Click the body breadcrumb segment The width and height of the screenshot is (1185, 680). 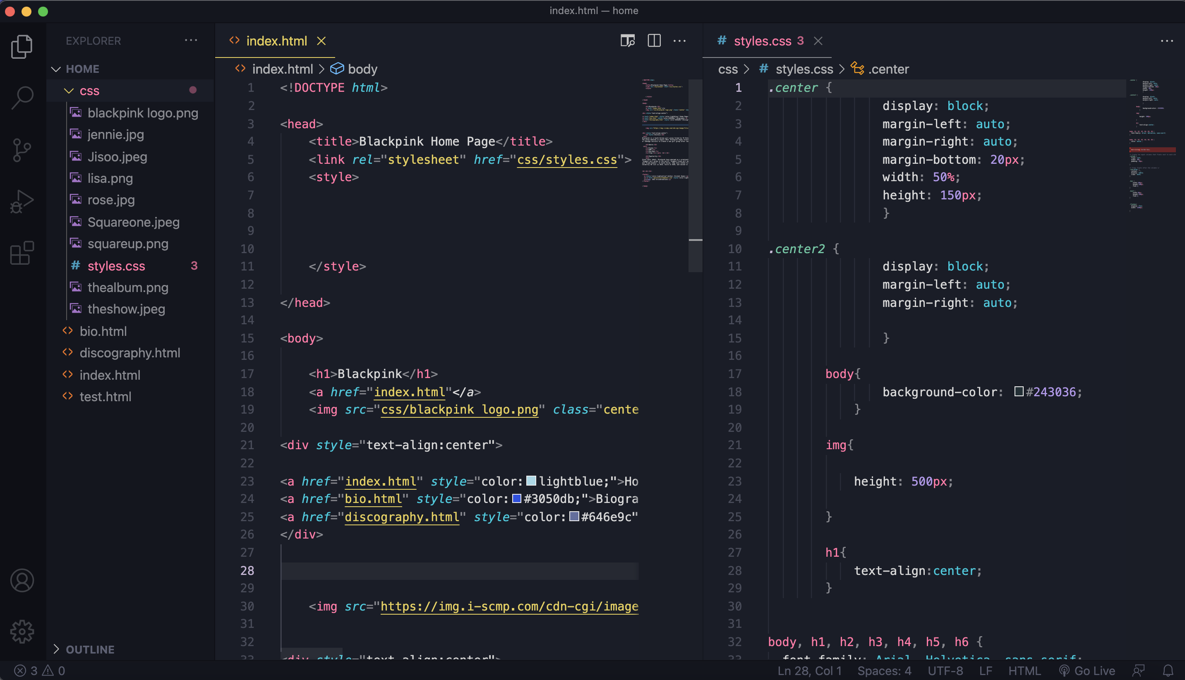(362, 69)
